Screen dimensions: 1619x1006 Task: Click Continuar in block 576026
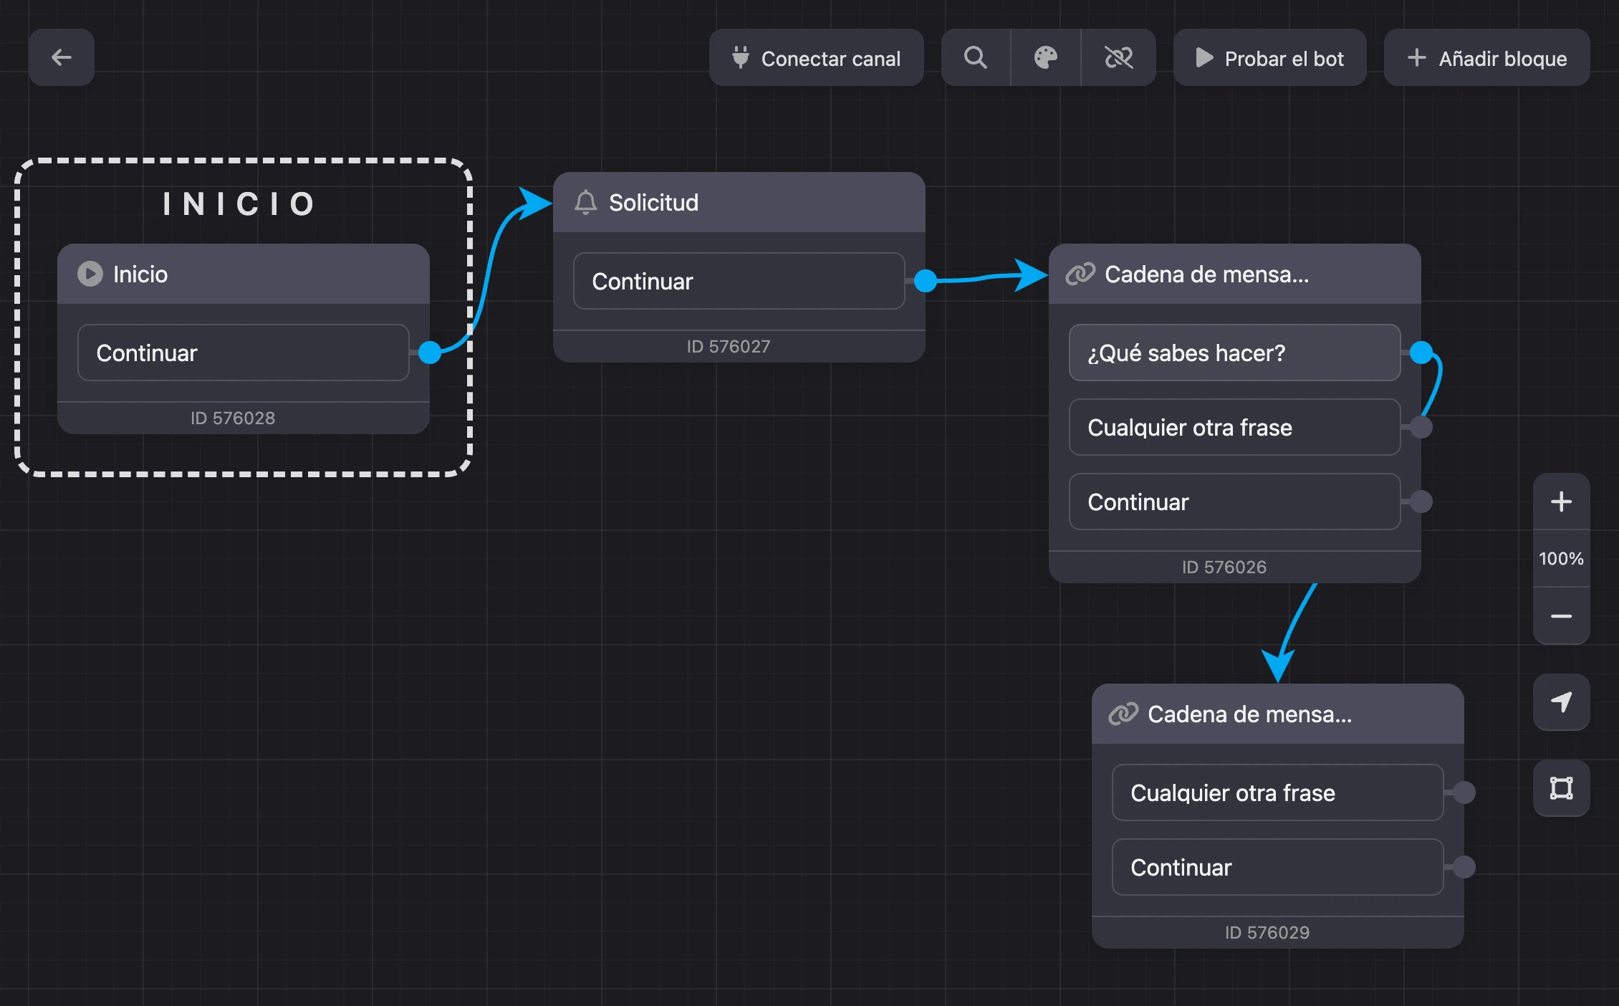(x=1235, y=502)
